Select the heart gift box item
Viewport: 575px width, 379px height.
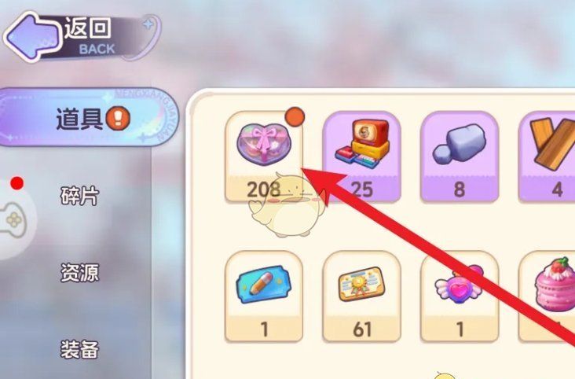click(x=264, y=156)
